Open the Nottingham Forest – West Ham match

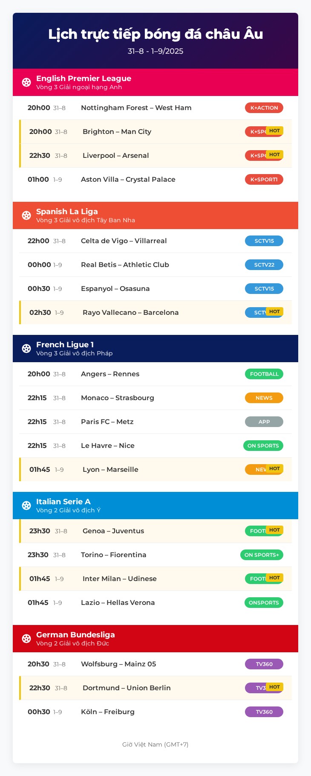click(x=136, y=108)
